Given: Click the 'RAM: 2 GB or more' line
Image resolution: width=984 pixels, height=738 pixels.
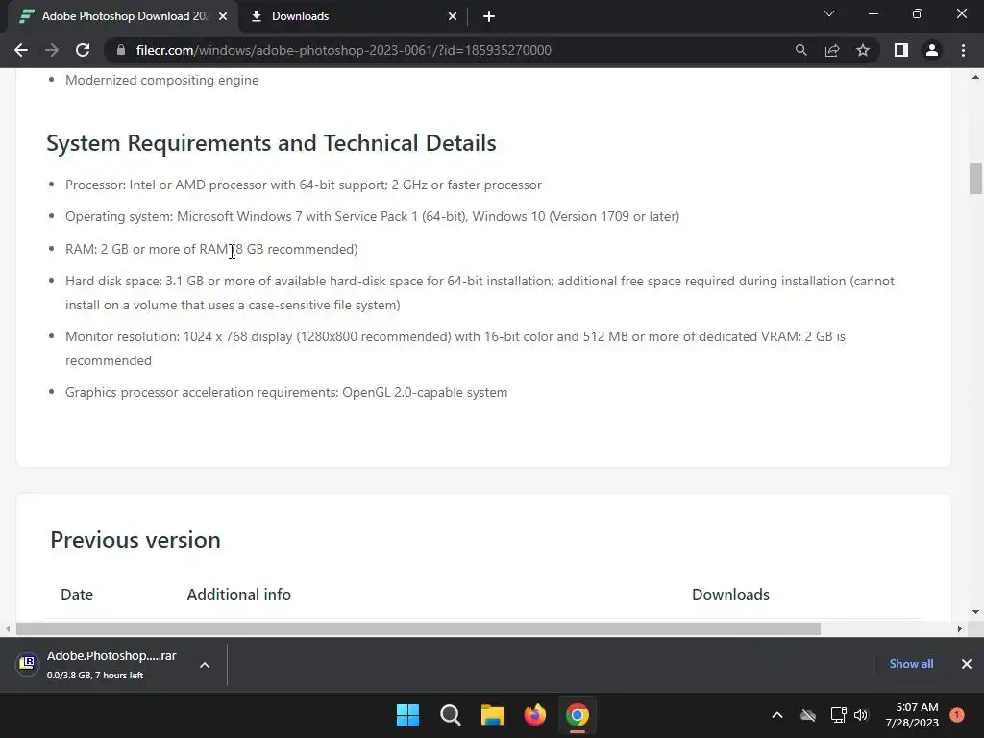Looking at the screenshot, I should click(211, 249).
